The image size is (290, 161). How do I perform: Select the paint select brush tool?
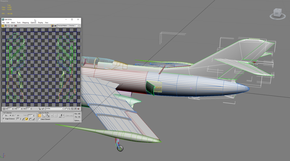(61, 116)
